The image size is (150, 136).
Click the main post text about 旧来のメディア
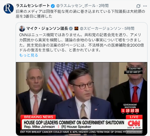[80, 14]
